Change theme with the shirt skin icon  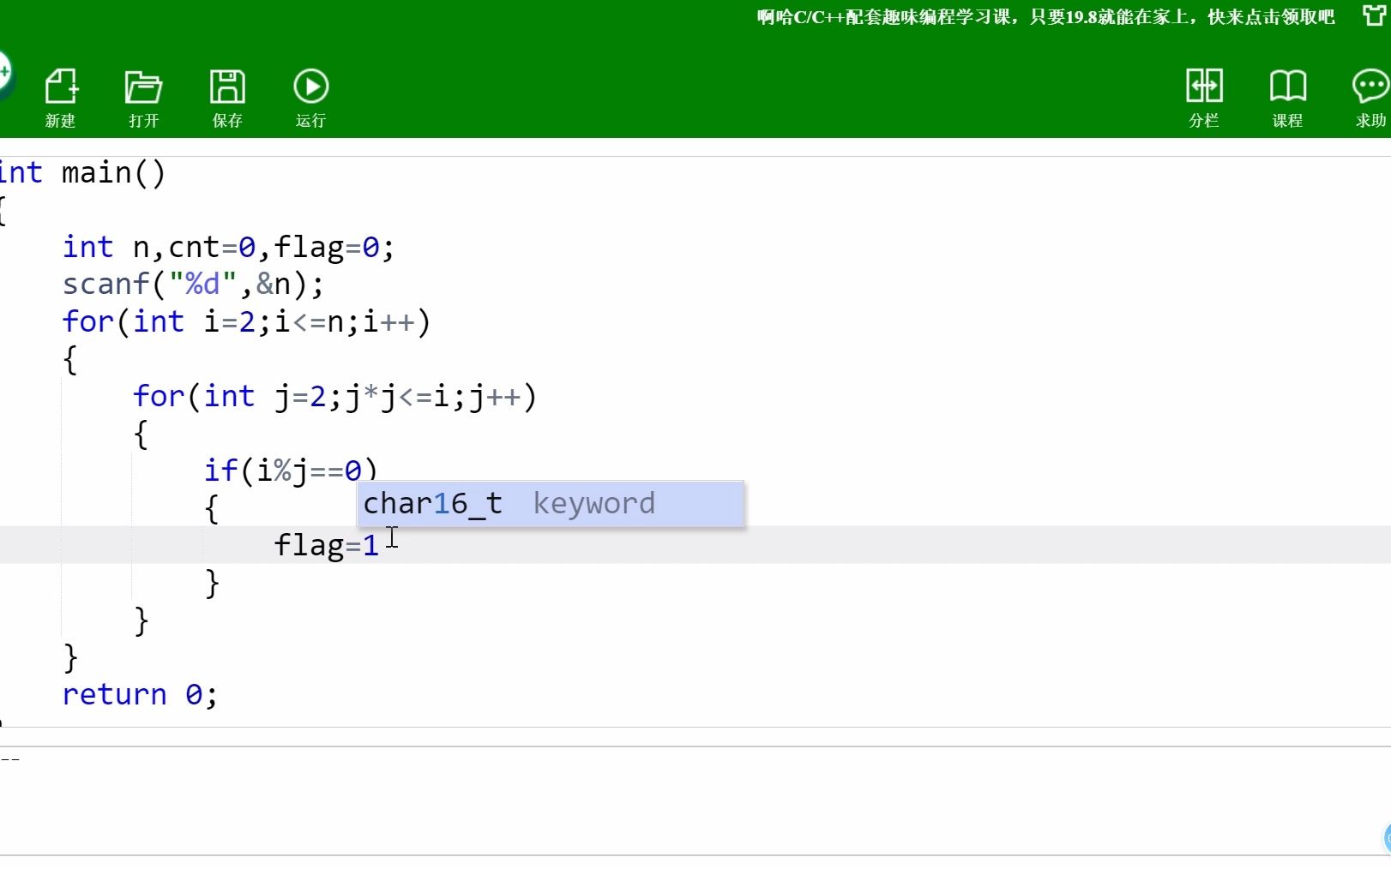(1373, 15)
